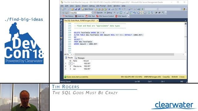
Task: Open the New Project dropdown arrow
Action: coord(65,9)
